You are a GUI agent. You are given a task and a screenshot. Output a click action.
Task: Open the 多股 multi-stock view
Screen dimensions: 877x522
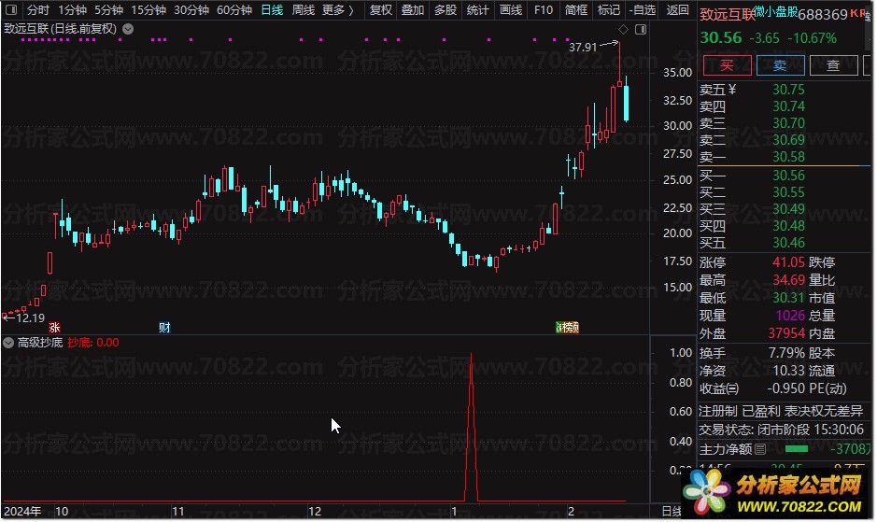[x=446, y=10]
